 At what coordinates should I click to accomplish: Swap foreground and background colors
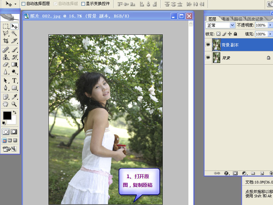15,112
